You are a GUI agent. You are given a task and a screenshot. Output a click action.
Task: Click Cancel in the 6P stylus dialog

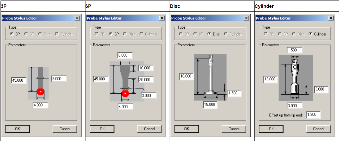click(150, 129)
